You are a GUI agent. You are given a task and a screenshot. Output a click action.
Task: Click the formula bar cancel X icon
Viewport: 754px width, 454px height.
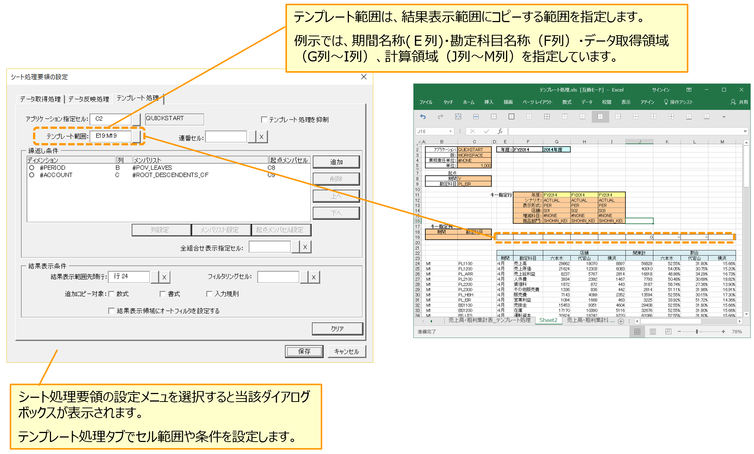pos(472,131)
